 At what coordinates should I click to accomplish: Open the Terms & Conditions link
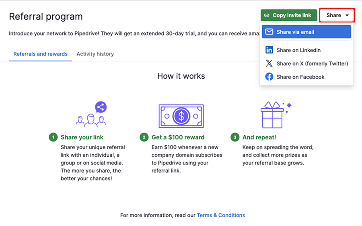point(220,215)
